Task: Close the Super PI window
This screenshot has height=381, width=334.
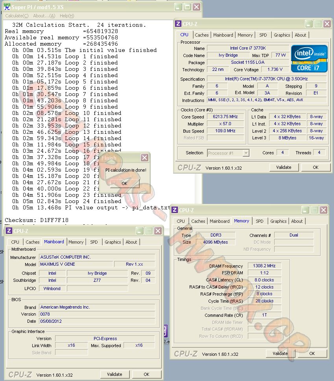Action: [197, 7]
